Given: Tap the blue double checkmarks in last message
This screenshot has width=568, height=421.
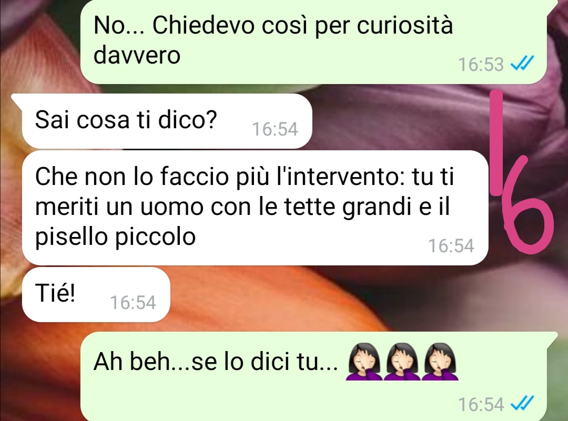Looking at the screenshot, I should [x=522, y=403].
